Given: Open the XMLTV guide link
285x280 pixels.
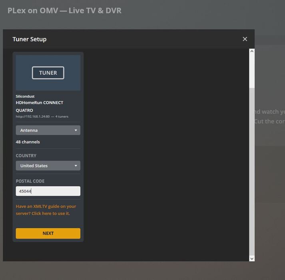Looking at the screenshot, I should [46, 210].
